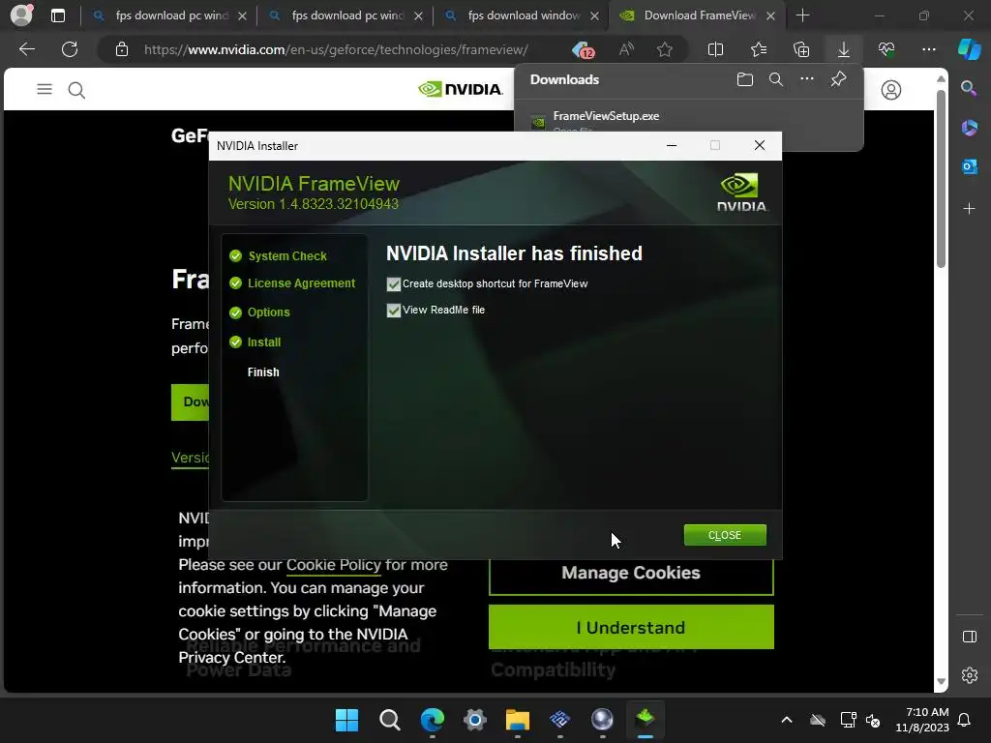Refresh the NVIDIA page
This screenshot has height=743, width=991.
pyautogui.click(x=70, y=49)
